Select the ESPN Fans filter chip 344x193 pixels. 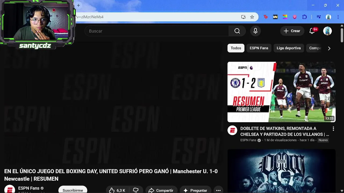(259, 48)
